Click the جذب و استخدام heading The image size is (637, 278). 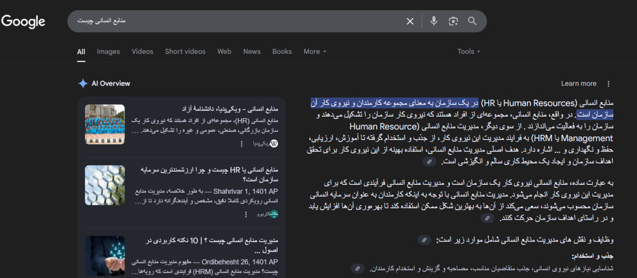pos(593,256)
